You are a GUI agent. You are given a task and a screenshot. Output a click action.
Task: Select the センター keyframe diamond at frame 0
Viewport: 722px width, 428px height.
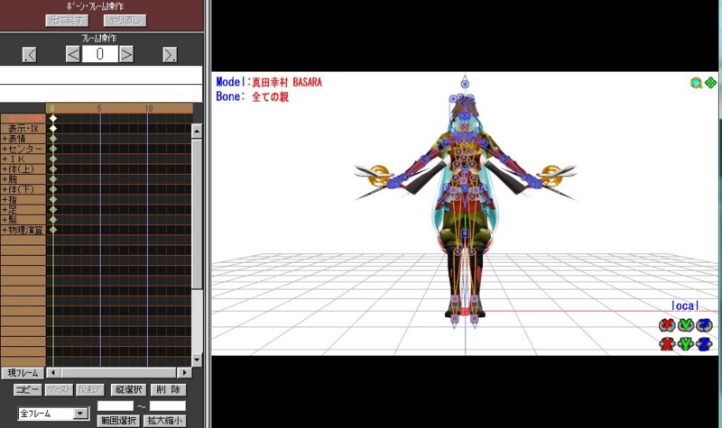(53, 149)
